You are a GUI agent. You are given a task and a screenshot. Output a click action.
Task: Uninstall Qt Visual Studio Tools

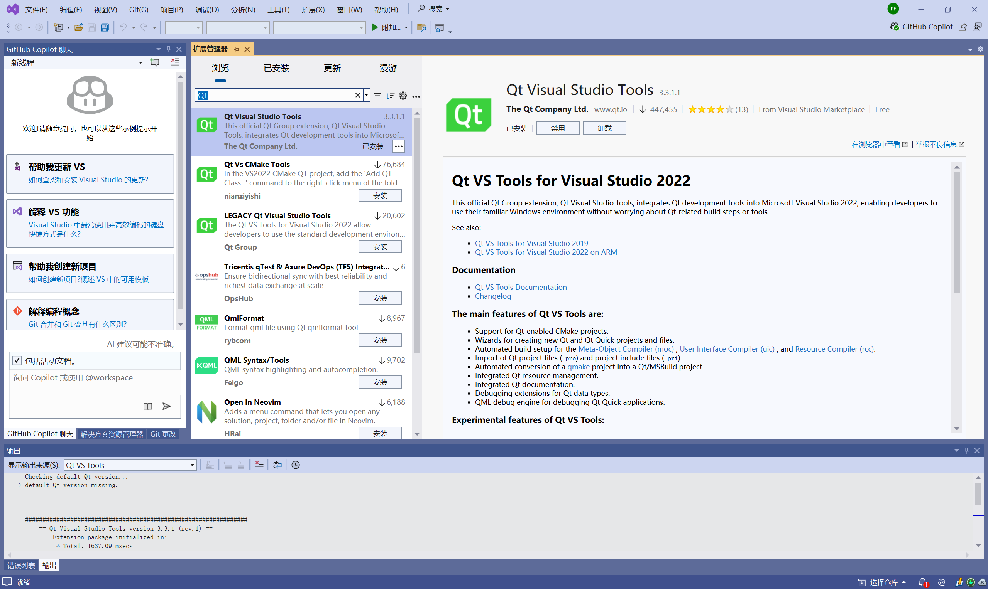[604, 128]
